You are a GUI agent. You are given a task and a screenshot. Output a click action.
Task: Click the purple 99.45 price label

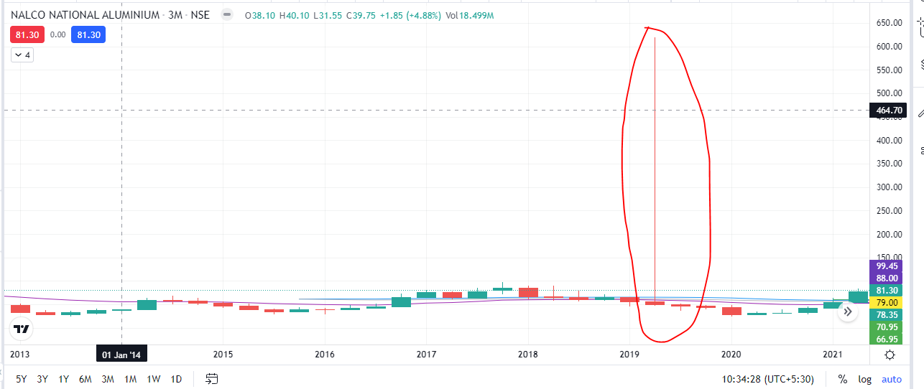(887, 266)
